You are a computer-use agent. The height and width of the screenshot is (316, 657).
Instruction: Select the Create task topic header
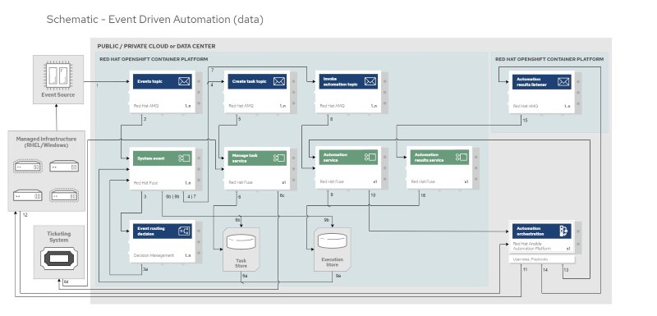point(257,81)
